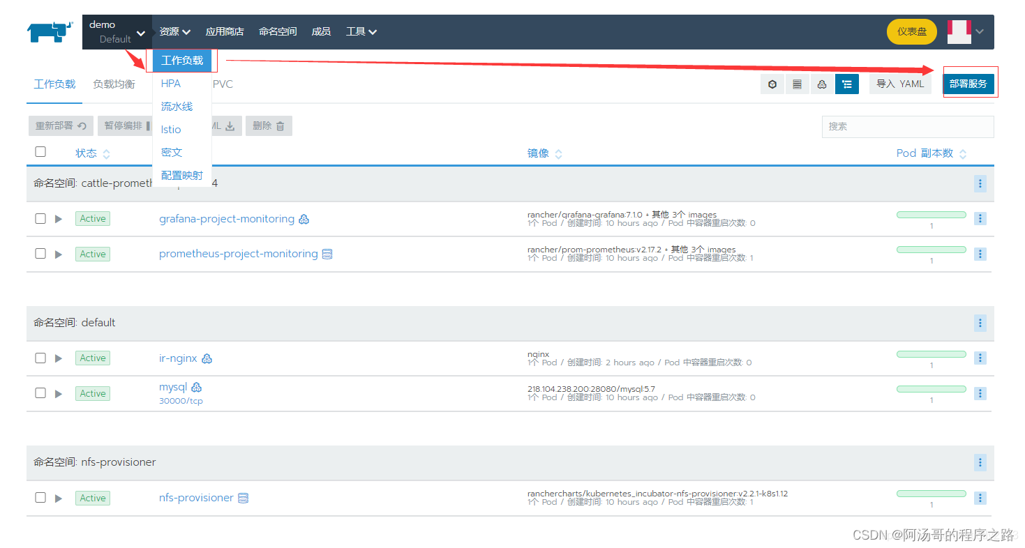
Task: Select 密文 menu entry
Action: [x=172, y=153]
